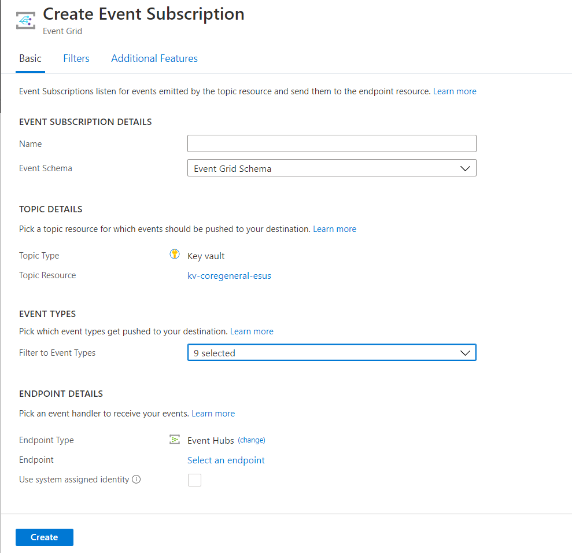Image resolution: width=572 pixels, height=553 pixels.
Task: Click Select an endpoint link
Action: tap(226, 460)
